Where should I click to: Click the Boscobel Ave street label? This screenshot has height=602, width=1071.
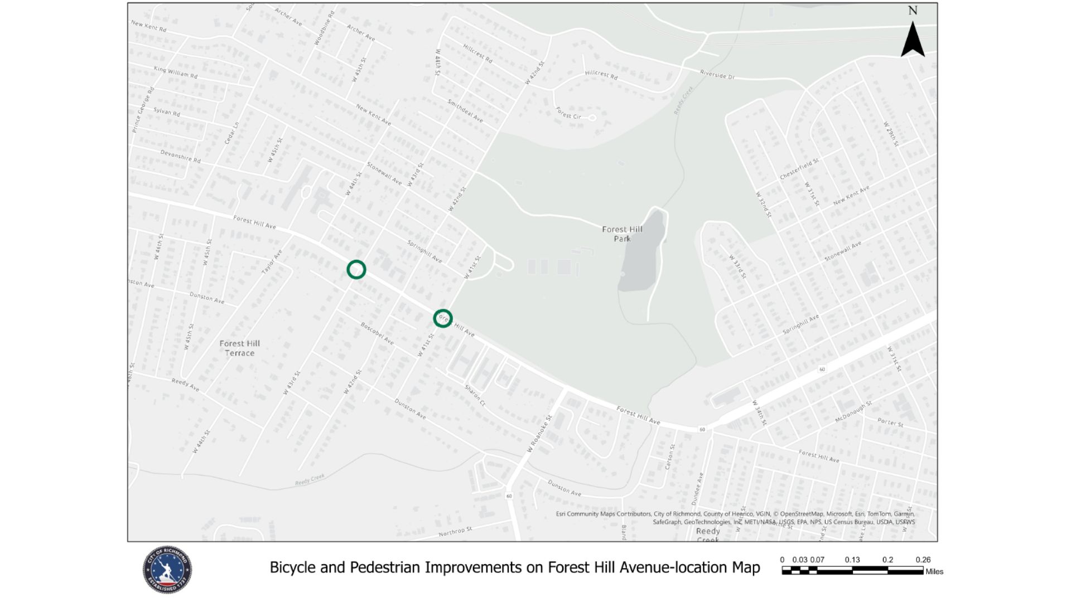pyautogui.click(x=377, y=333)
